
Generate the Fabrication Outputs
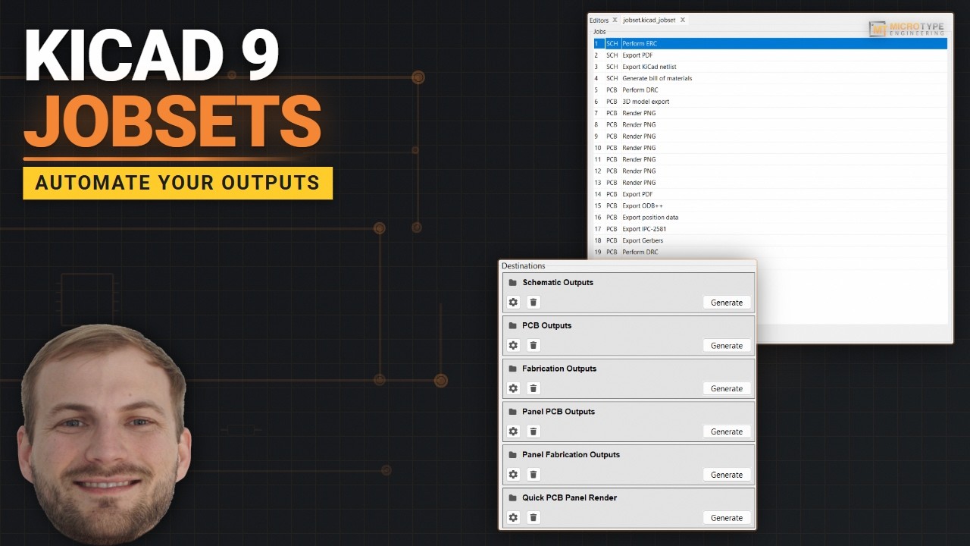click(x=727, y=388)
